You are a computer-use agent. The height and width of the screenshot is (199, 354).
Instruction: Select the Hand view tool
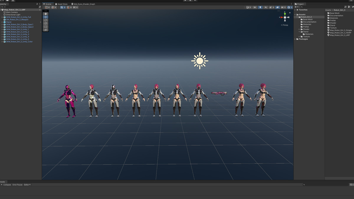coord(45,14)
